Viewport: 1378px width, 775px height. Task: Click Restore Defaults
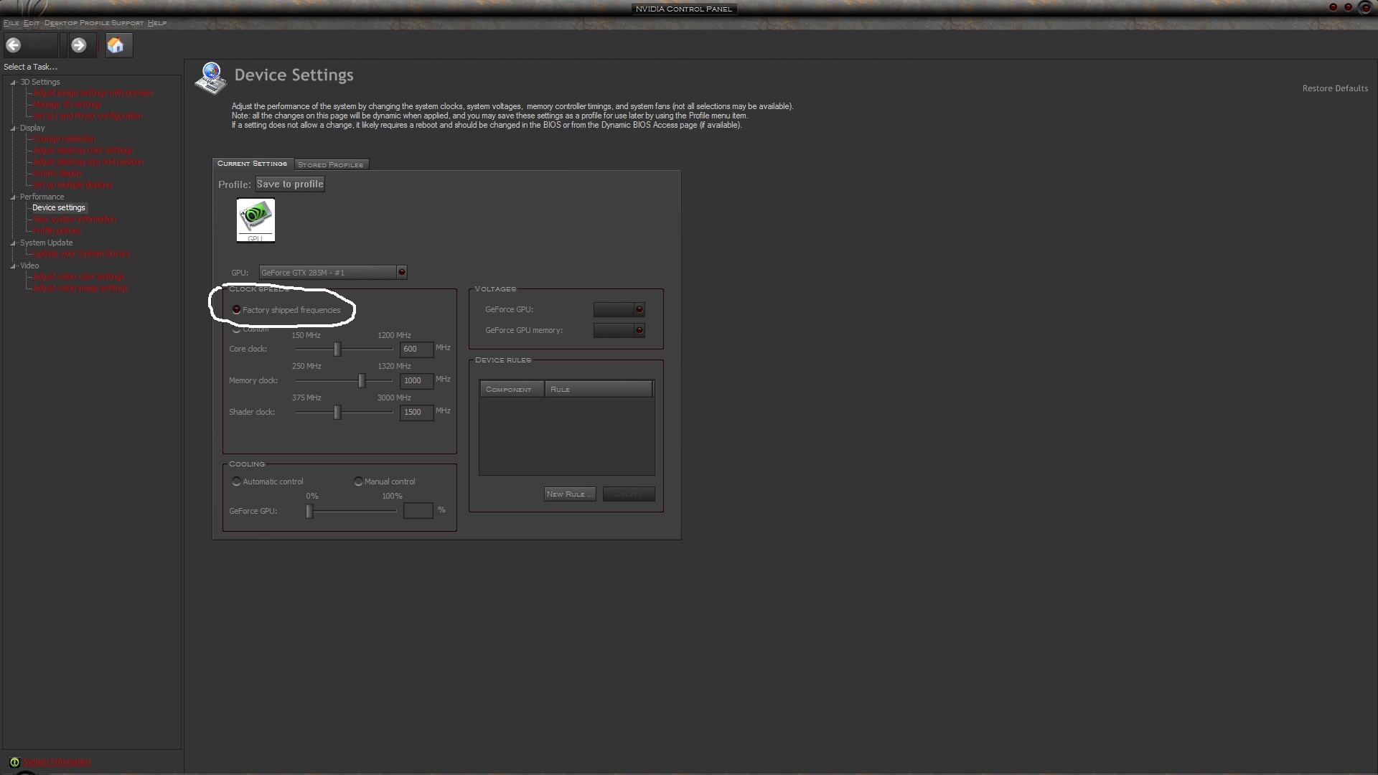[1335, 88]
